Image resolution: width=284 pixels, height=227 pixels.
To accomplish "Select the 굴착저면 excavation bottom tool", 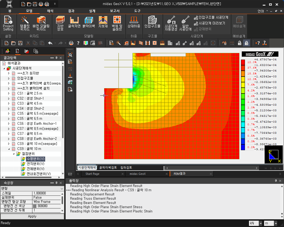I will click(x=74, y=23).
